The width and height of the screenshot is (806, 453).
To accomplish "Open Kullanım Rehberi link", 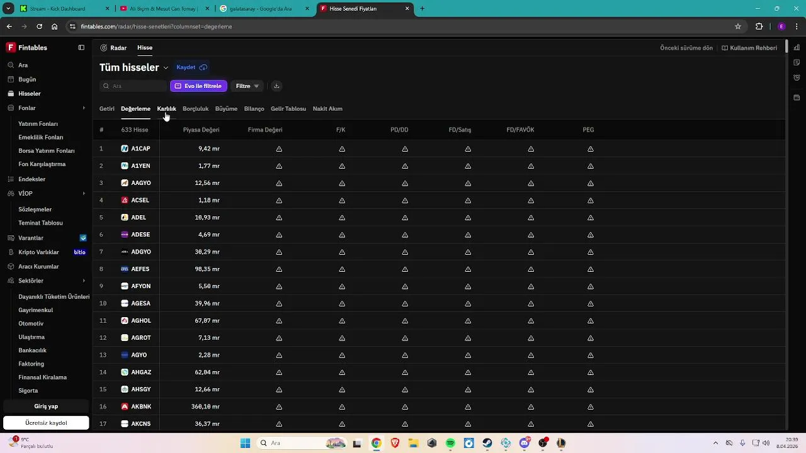I will pyautogui.click(x=749, y=48).
